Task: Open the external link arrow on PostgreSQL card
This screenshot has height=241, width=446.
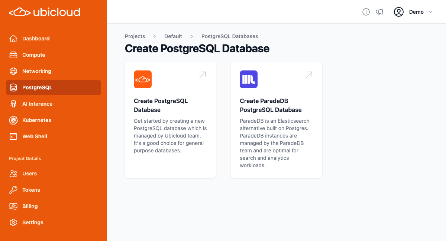Action: pos(202,75)
